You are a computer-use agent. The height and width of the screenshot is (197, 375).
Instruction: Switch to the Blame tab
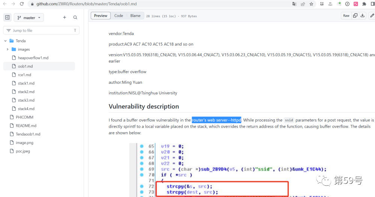click(x=135, y=15)
